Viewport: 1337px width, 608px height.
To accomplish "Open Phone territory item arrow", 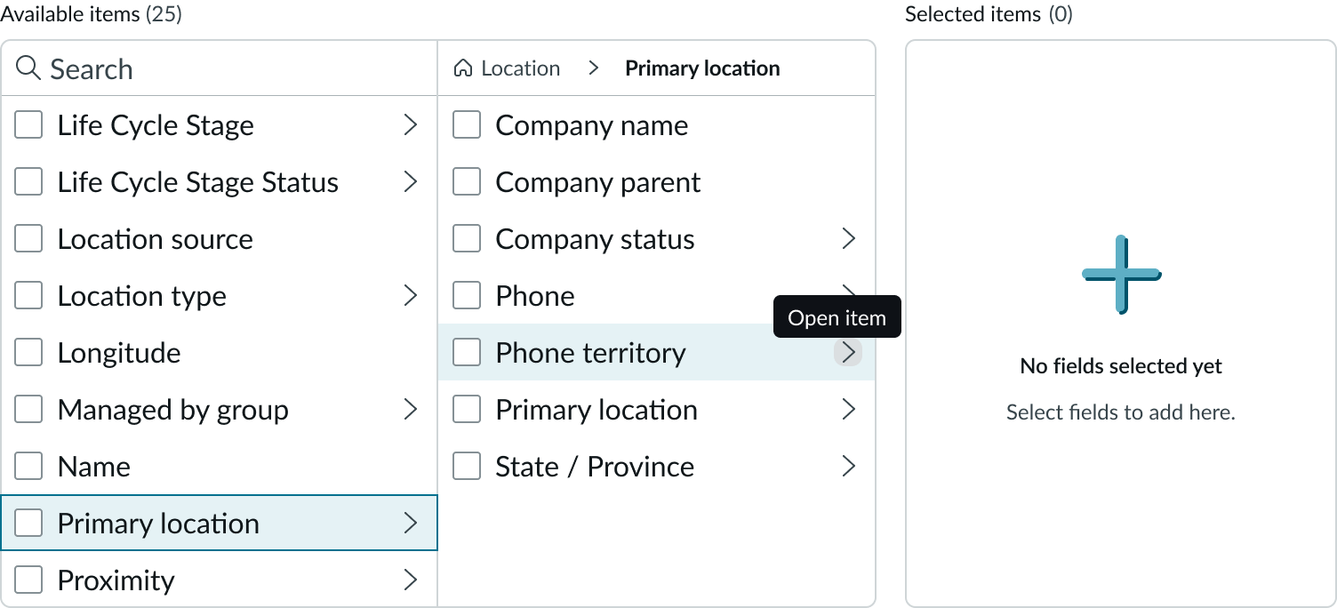I will click(848, 353).
